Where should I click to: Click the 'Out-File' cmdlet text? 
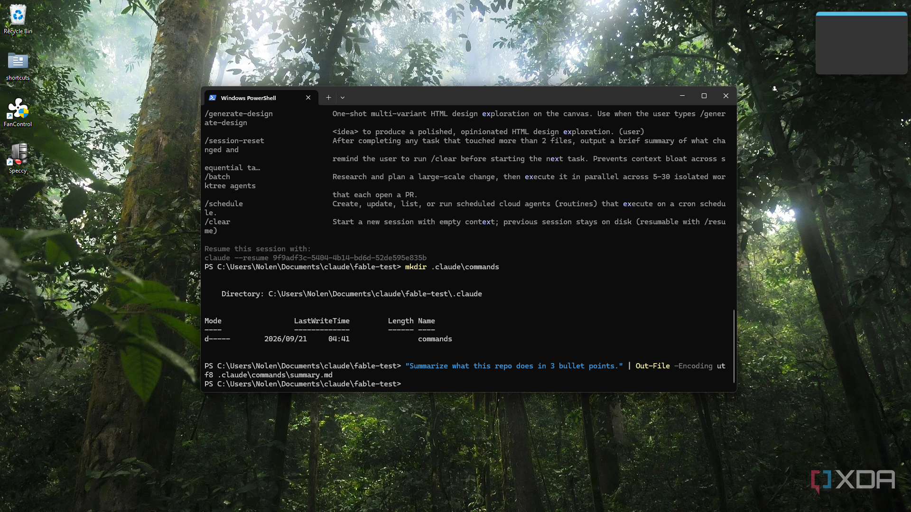pyautogui.click(x=653, y=366)
